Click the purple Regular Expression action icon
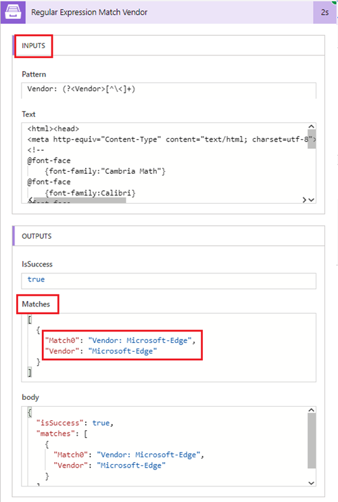This screenshot has height=502, width=338. (x=13, y=12)
